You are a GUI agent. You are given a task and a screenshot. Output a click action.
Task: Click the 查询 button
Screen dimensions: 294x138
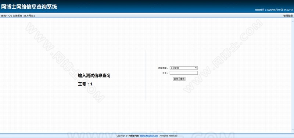176,79
